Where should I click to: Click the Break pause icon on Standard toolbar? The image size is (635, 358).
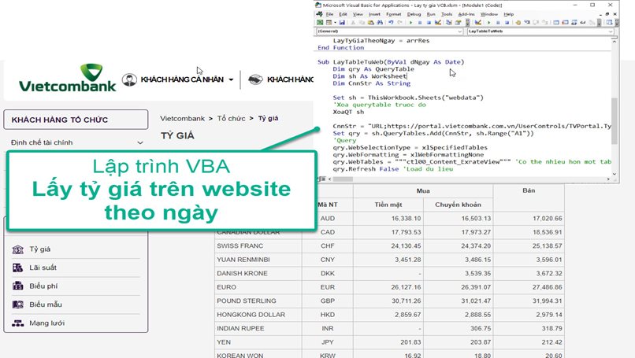[x=420, y=22]
